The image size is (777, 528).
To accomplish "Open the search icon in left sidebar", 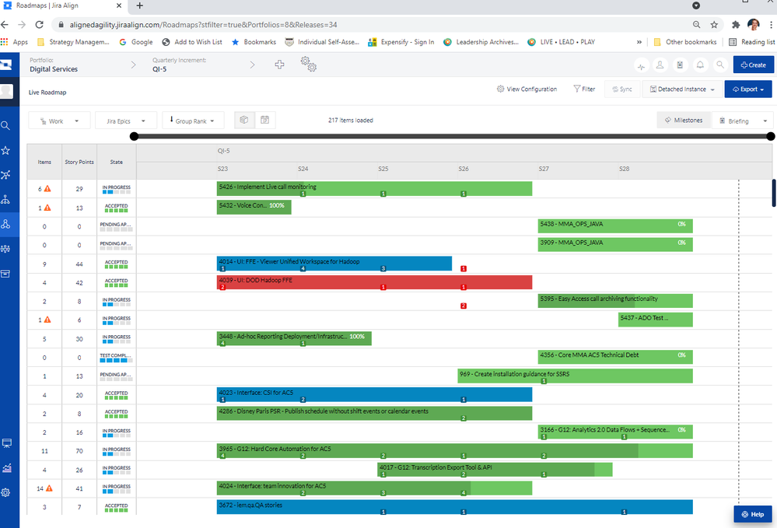I will pyautogui.click(x=5, y=126).
